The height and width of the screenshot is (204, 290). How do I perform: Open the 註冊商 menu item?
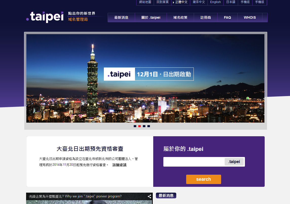(206, 17)
